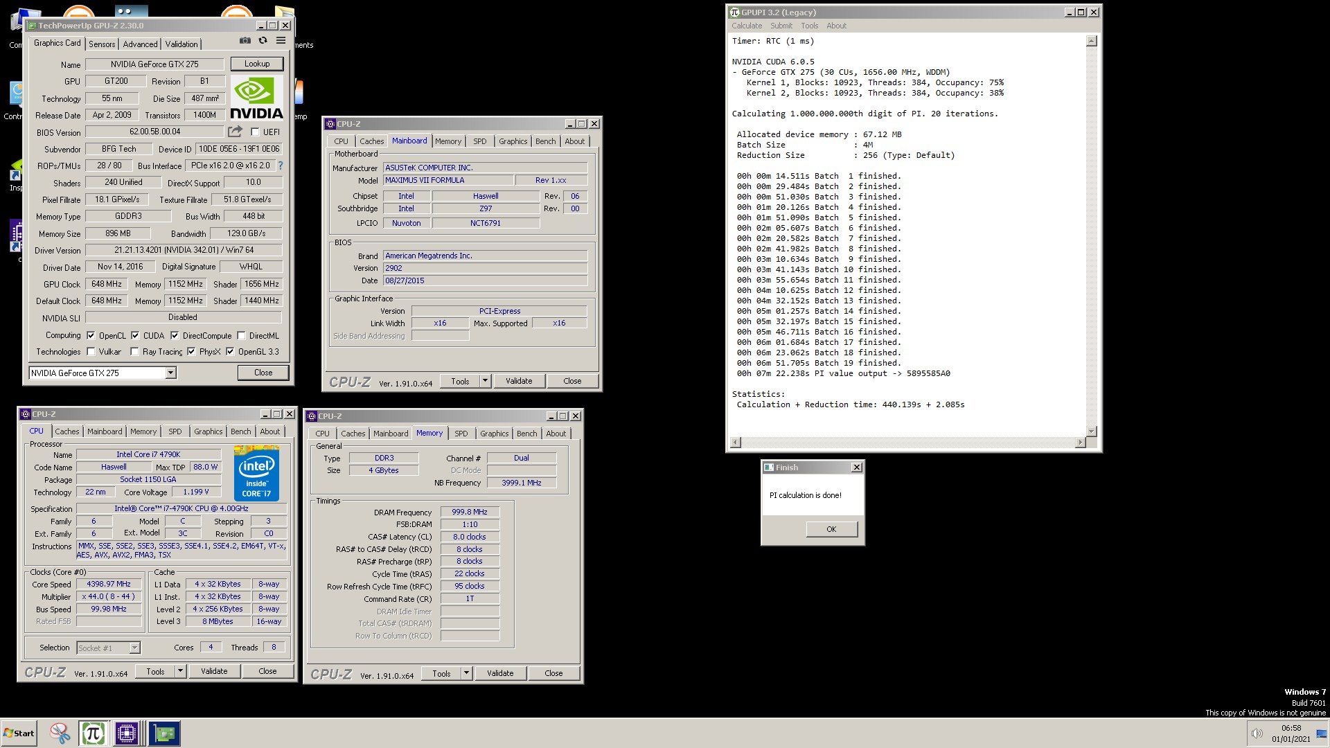Screen dimensions: 1330x748
Task: Open the GPU-Z hamburger menu
Action: click(x=281, y=41)
